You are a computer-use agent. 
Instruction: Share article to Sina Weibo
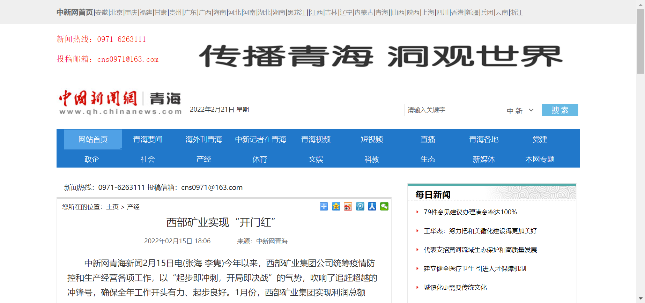(x=348, y=206)
